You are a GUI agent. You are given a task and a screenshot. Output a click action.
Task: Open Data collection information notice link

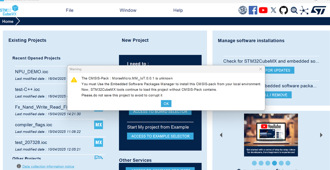(48, 166)
